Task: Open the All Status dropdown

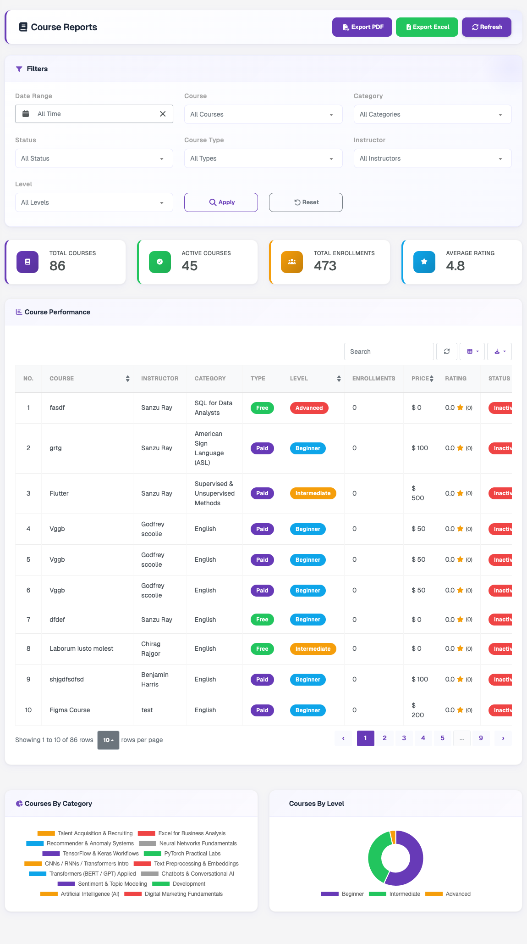Action: click(x=94, y=158)
